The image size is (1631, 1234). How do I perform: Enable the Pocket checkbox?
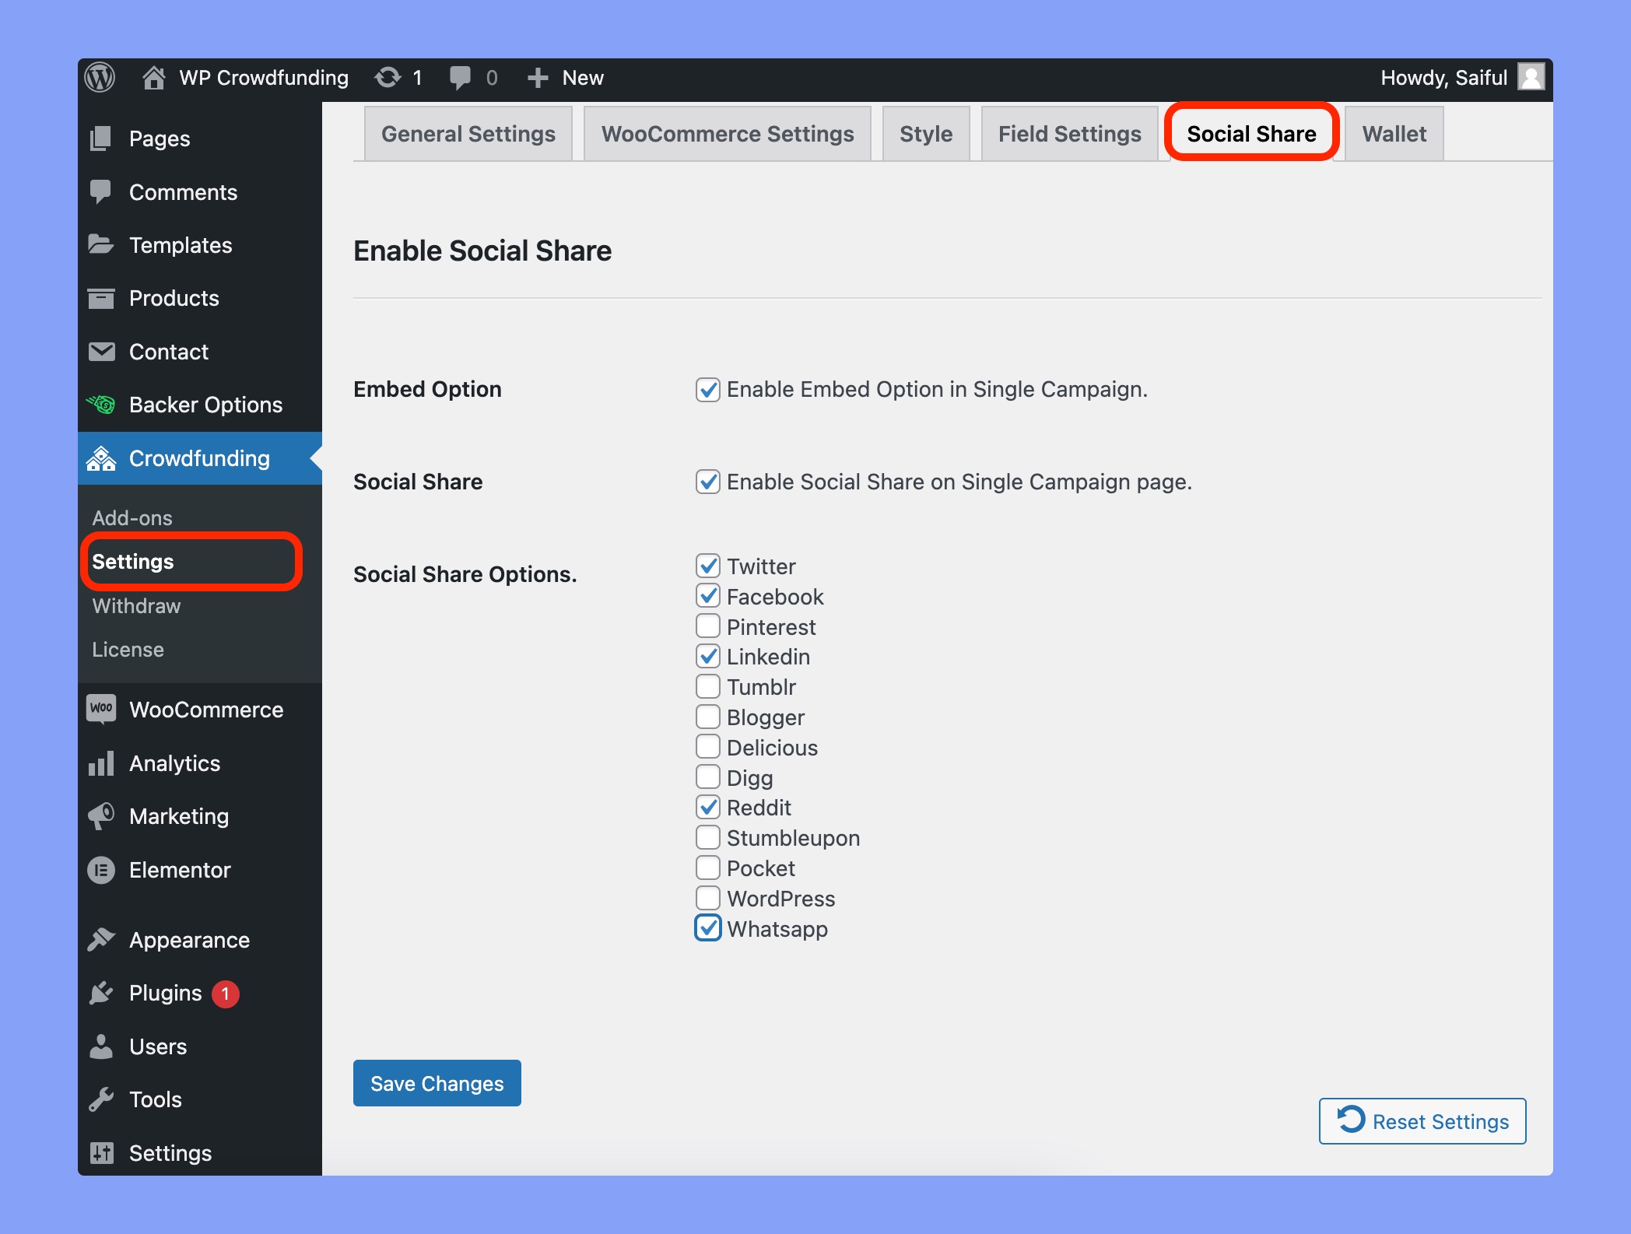(707, 868)
